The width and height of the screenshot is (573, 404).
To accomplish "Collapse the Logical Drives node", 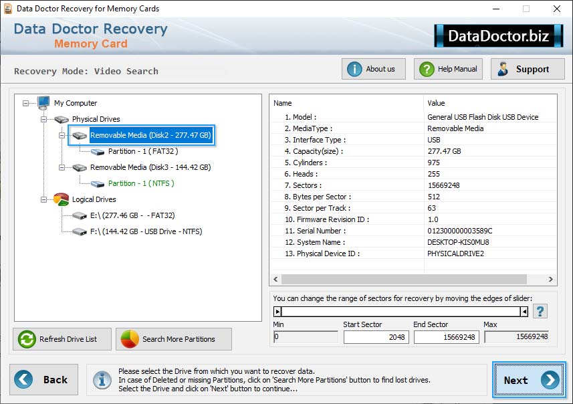I will click(x=43, y=199).
